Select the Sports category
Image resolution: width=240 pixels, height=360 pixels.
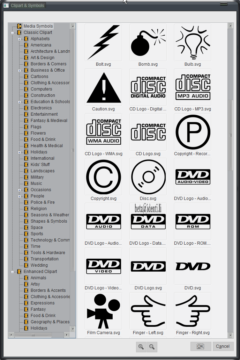[x=37, y=234]
